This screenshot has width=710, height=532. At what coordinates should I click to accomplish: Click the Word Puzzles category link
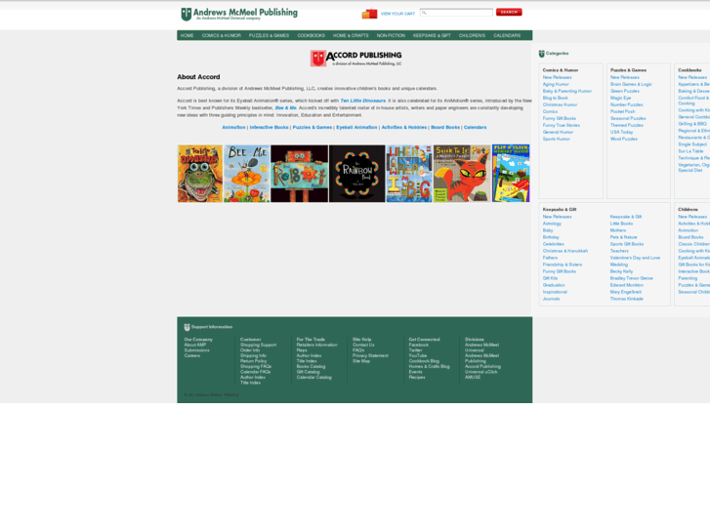coord(623,139)
